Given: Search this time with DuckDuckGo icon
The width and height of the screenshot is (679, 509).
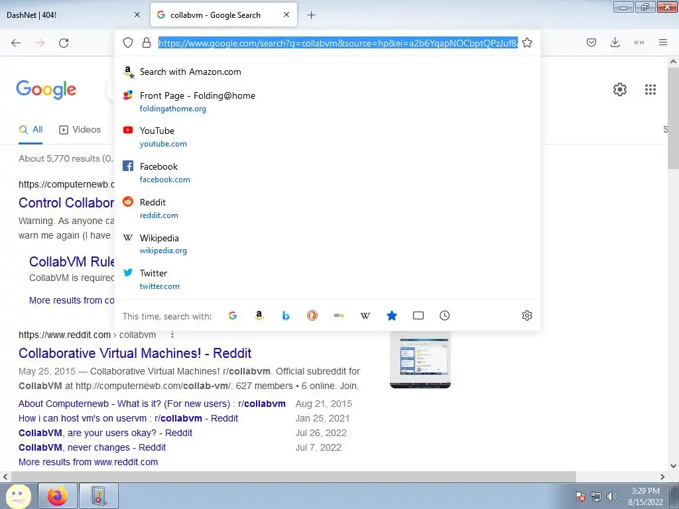Looking at the screenshot, I should (x=312, y=315).
